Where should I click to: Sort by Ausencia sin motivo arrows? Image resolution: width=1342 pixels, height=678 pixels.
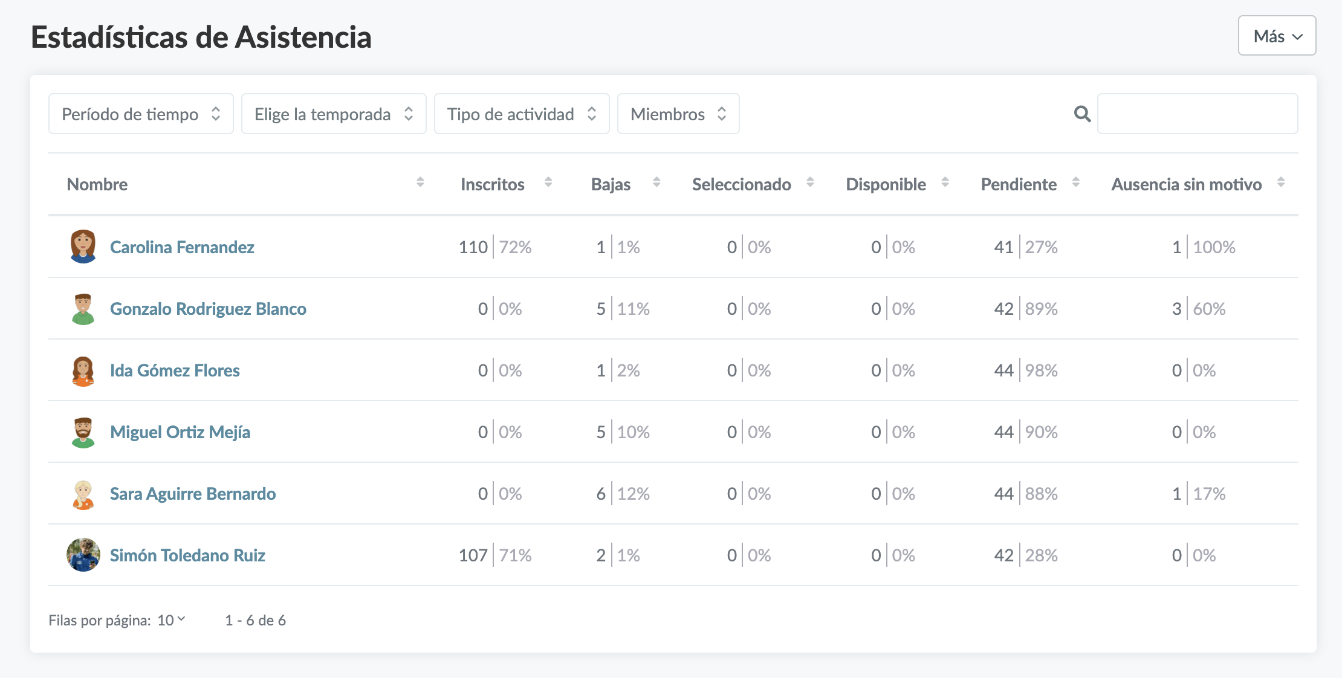coord(1280,182)
